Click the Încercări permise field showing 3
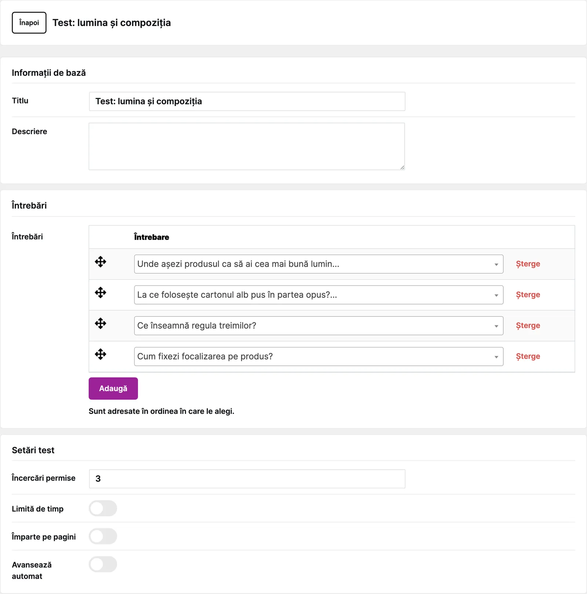 [x=247, y=479]
